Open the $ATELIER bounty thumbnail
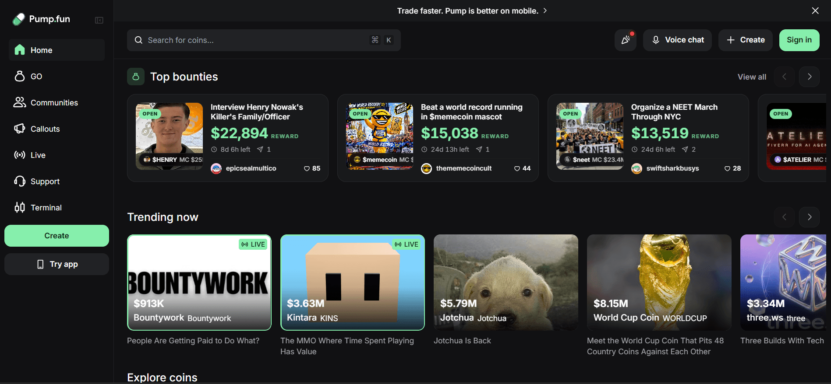The height and width of the screenshot is (384, 831). click(796, 136)
